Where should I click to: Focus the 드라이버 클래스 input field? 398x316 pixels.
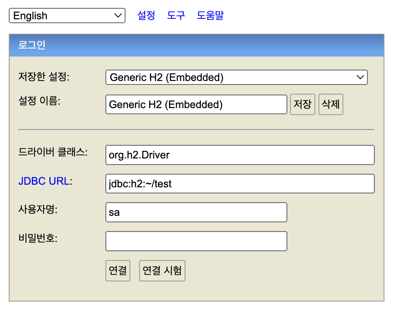tap(240, 155)
